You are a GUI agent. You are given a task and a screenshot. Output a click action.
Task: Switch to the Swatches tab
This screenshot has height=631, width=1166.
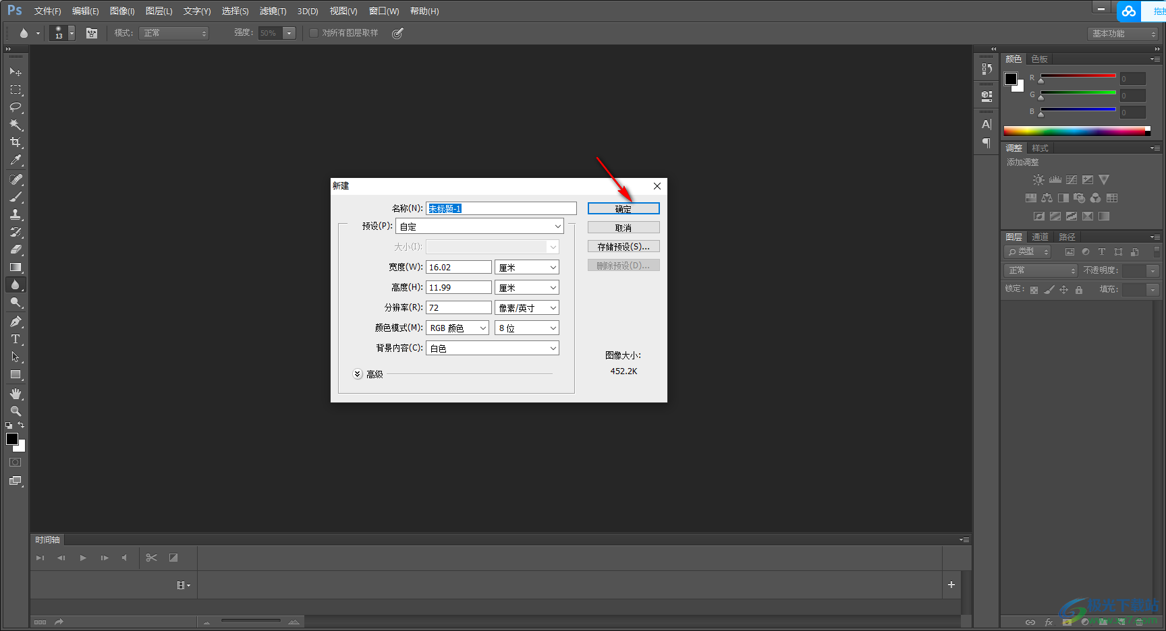1039,59
